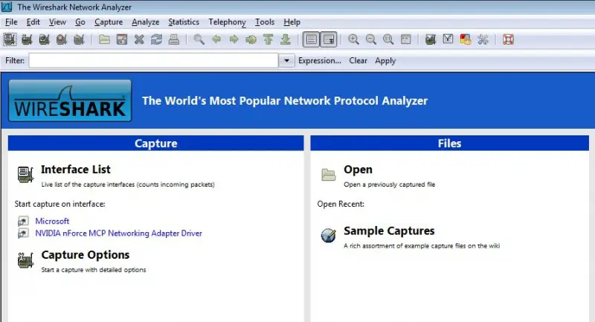Open preferences via wrench toolbar icon
The width and height of the screenshot is (595, 322).
coord(483,39)
